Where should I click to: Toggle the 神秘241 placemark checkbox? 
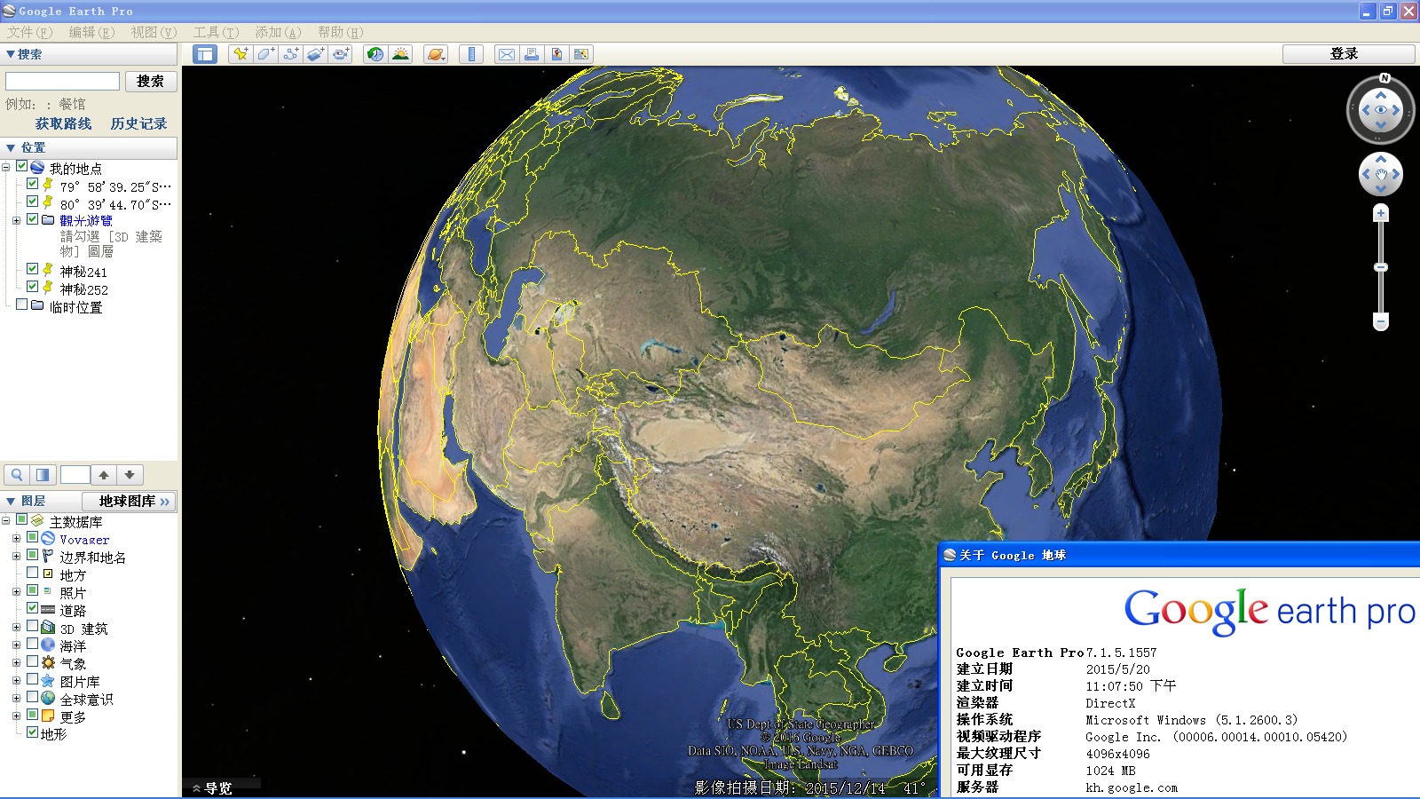tap(33, 268)
